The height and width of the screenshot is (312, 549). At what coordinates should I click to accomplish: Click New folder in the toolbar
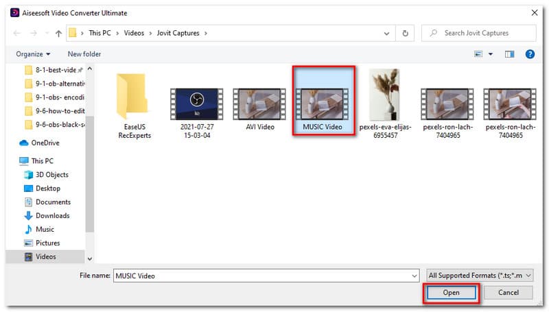(84, 54)
